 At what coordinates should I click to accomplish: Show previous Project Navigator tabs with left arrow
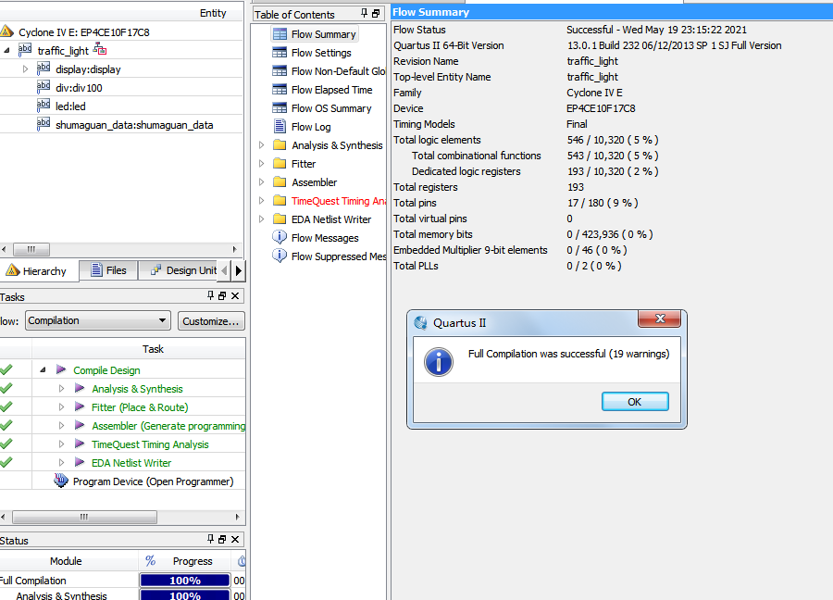point(225,270)
